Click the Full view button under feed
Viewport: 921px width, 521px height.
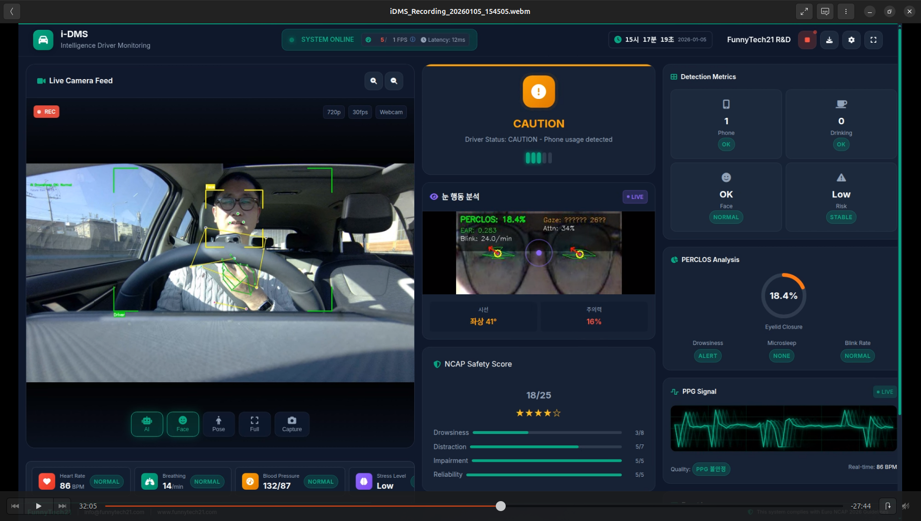coord(254,424)
